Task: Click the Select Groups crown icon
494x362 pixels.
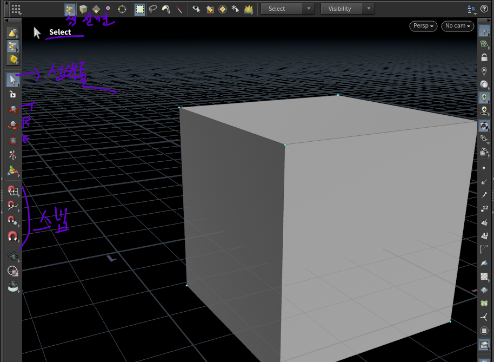Action: 249,9
